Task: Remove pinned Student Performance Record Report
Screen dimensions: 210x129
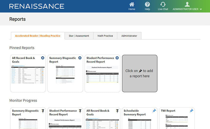Action: click(x=117, y=58)
